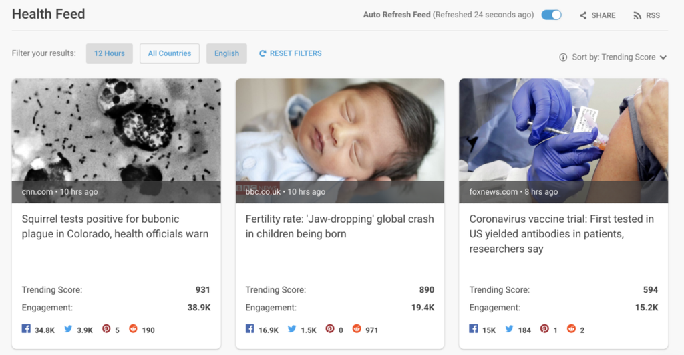Click the Share icon in header
Screen dimensions: 684x355
(583, 15)
